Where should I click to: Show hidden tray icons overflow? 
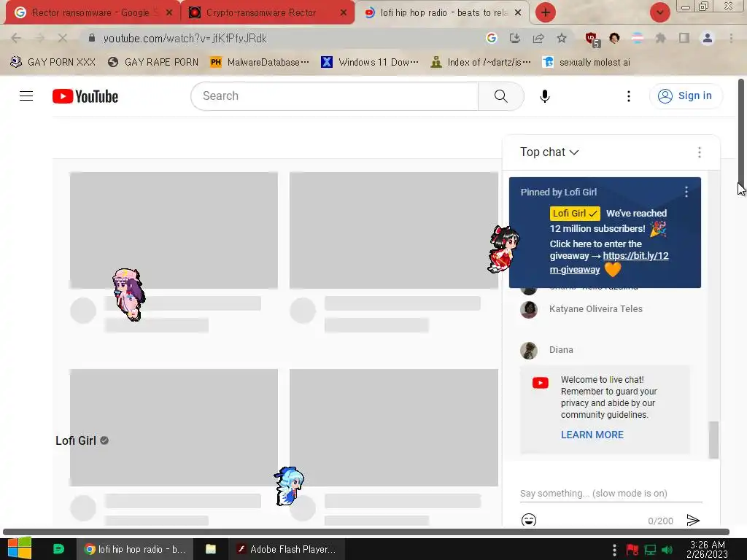(614, 550)
